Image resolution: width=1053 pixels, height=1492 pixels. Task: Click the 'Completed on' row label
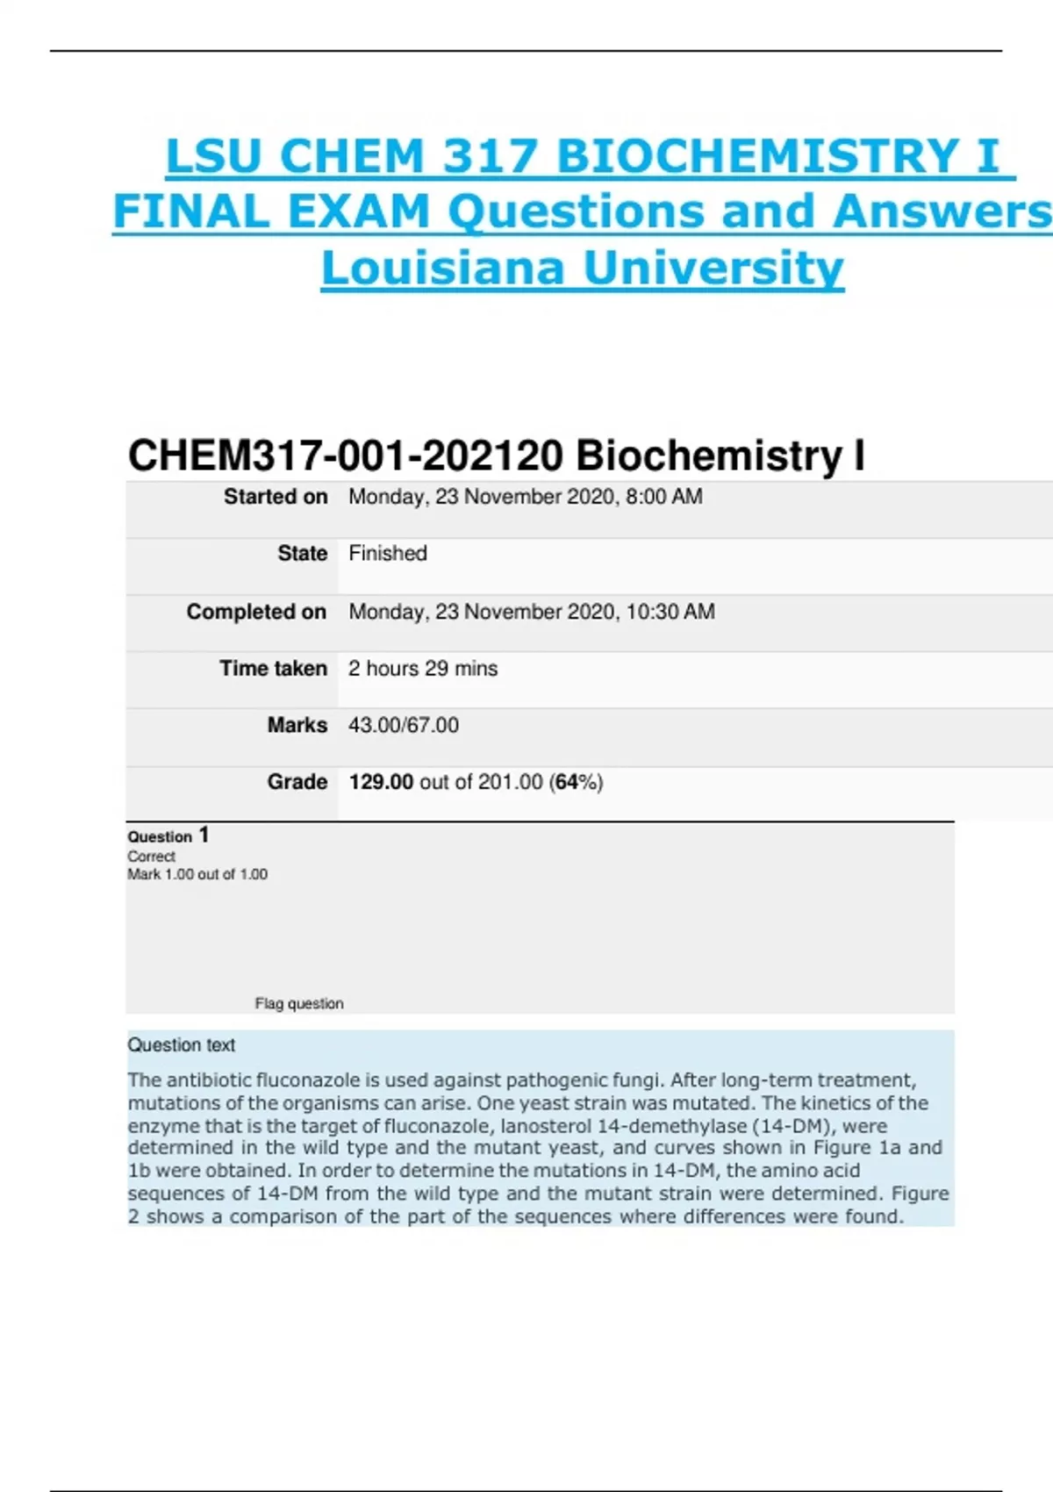tap(256, 612)
